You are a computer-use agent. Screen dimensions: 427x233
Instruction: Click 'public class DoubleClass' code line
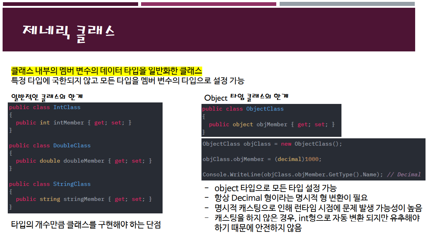[50, 145]
